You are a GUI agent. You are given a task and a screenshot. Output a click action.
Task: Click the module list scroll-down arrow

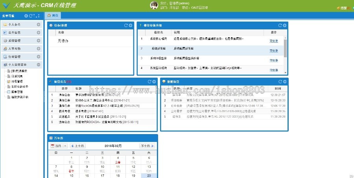(x=286, y=73)
